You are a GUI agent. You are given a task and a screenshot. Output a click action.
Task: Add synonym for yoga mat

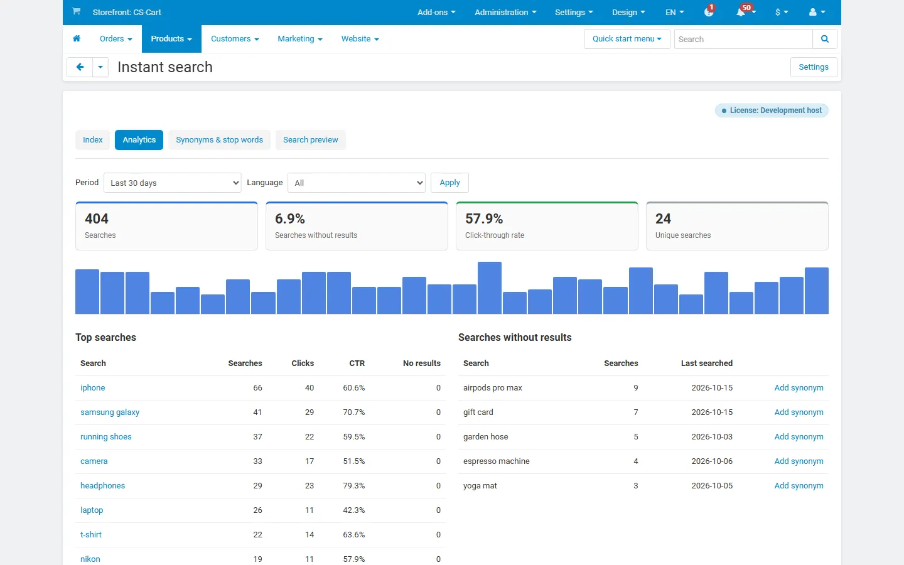tap(799, 486)
